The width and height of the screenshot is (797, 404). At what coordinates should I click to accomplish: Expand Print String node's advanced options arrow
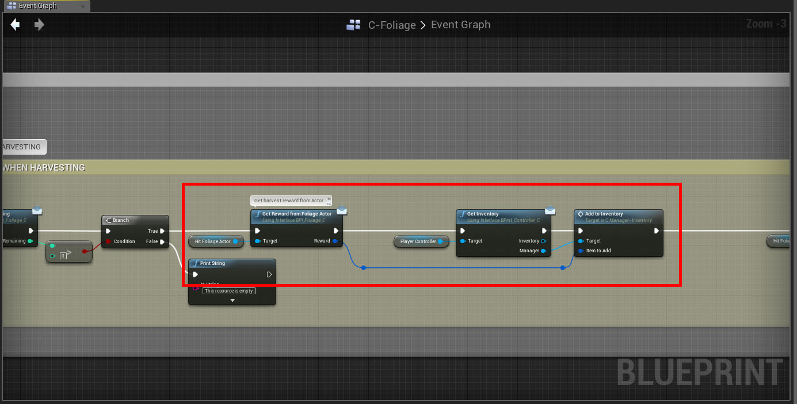[232, 300]
